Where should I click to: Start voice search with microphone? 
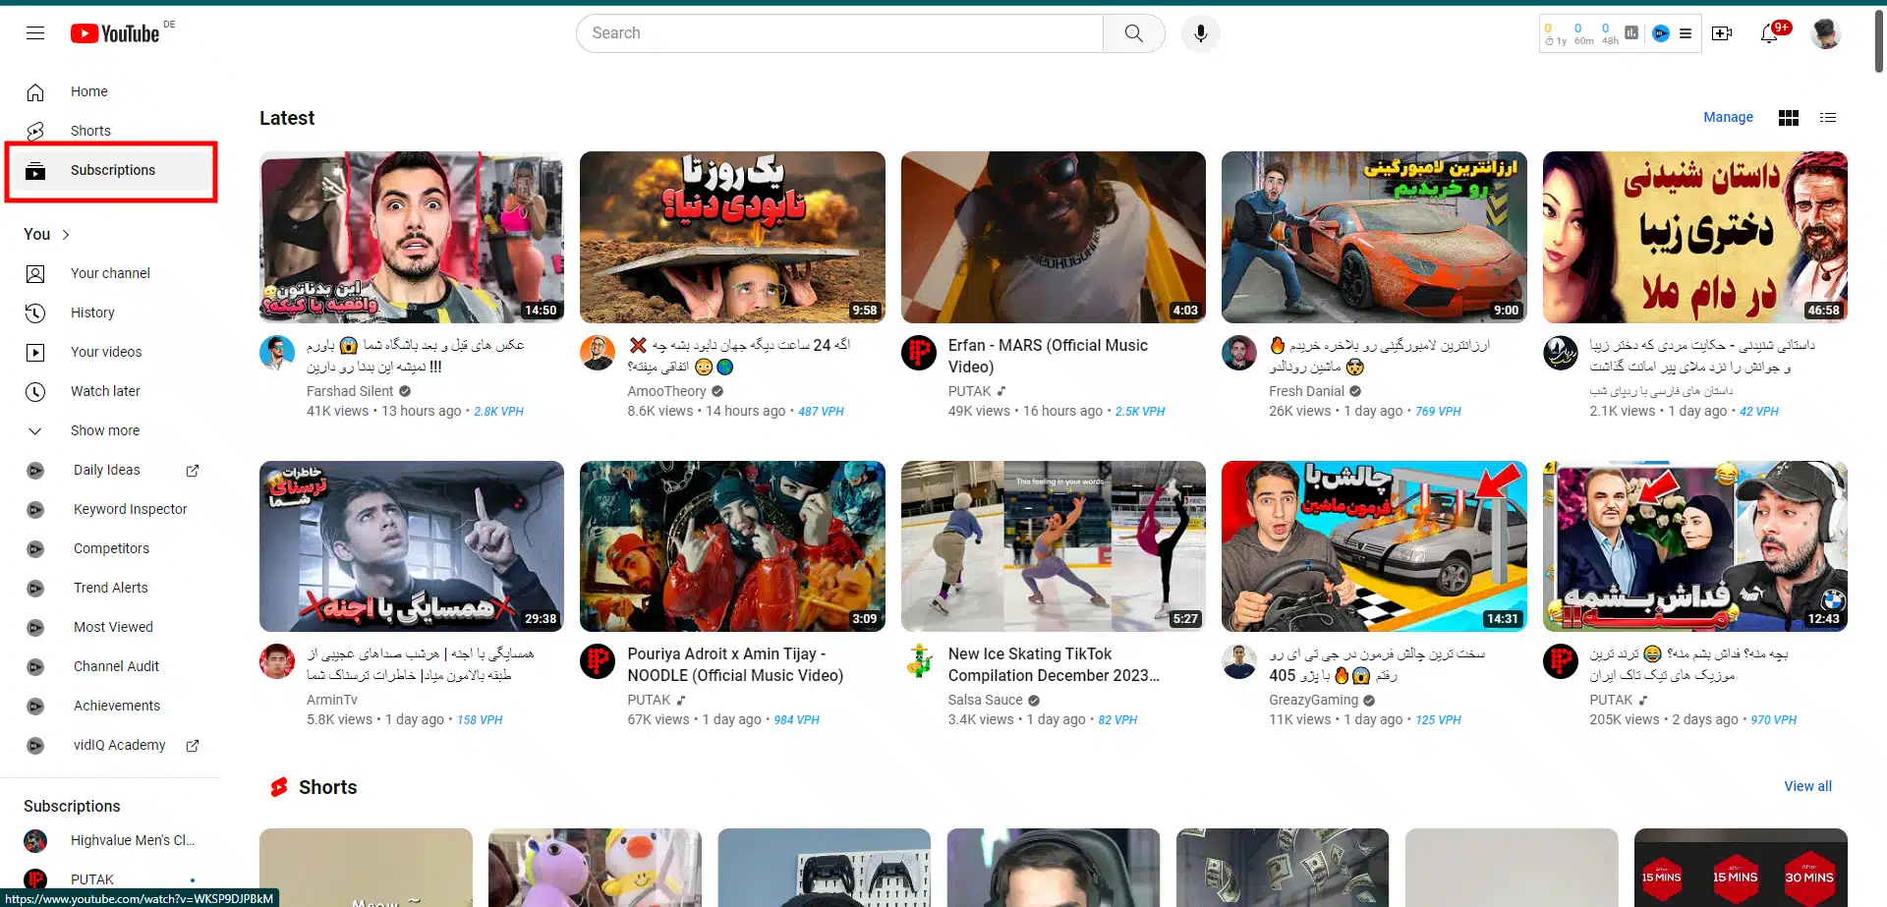click(1200, 33)
